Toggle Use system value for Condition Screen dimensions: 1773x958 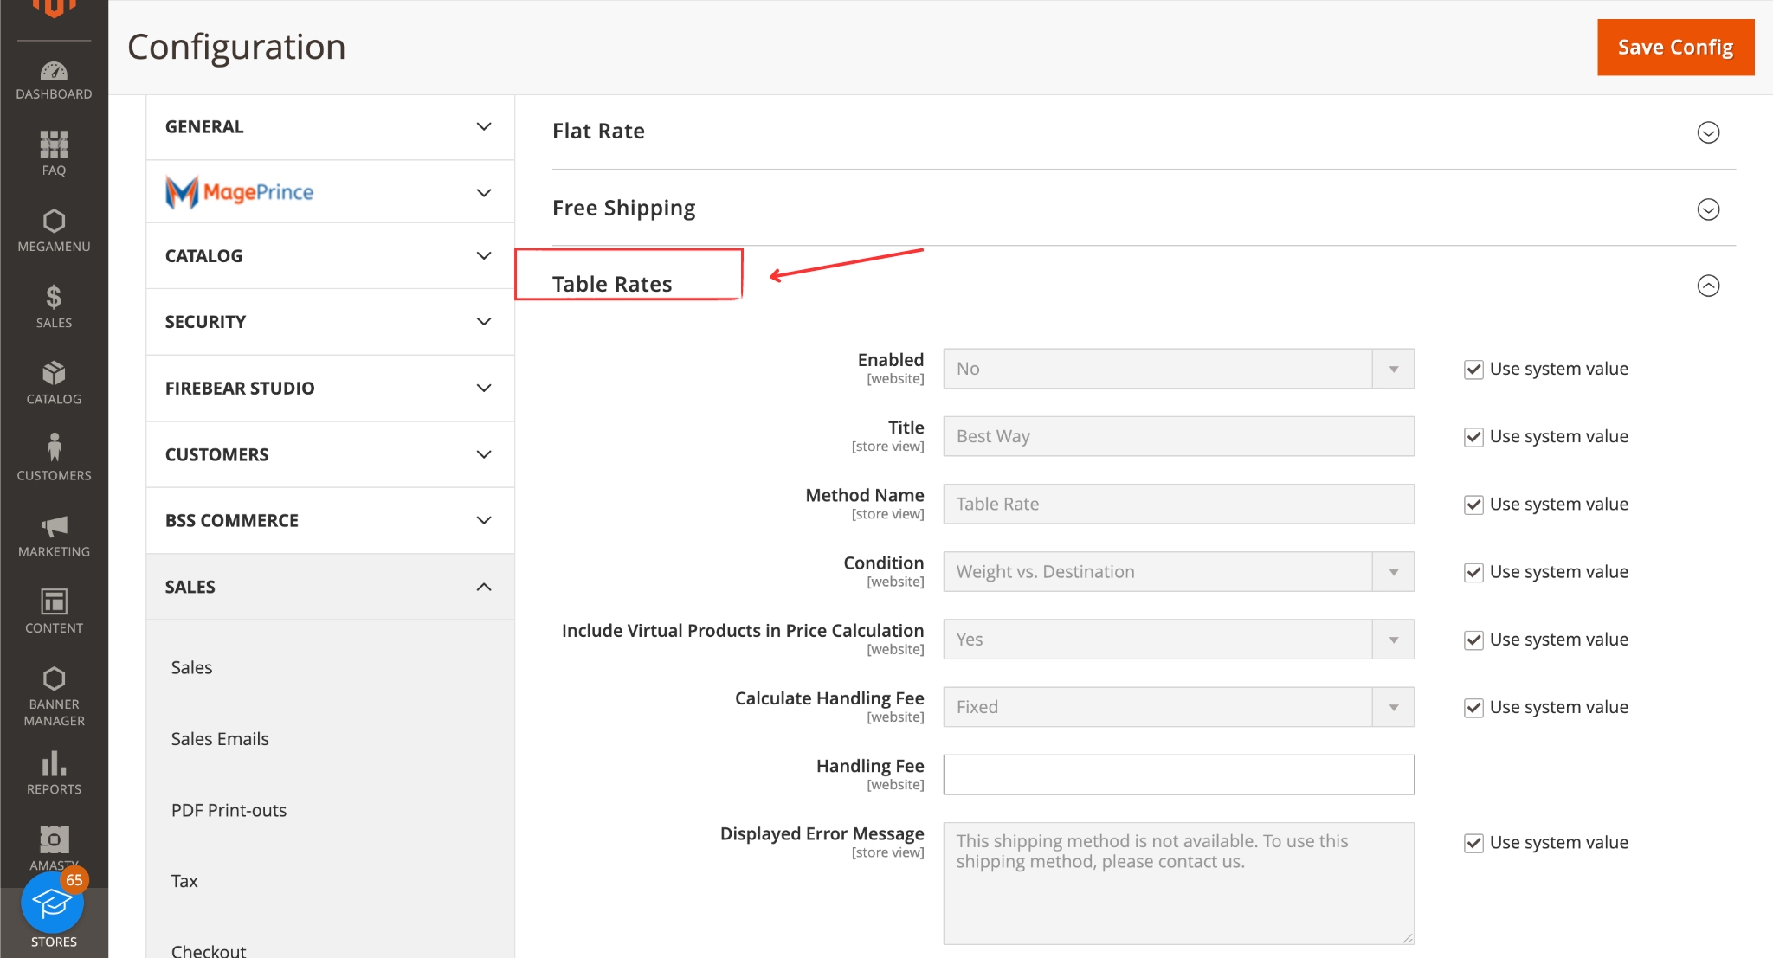1473,572
